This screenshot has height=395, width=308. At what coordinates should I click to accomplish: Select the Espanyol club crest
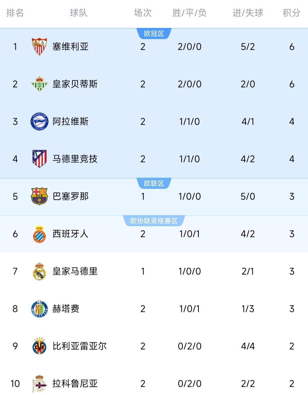pos(39,234)
